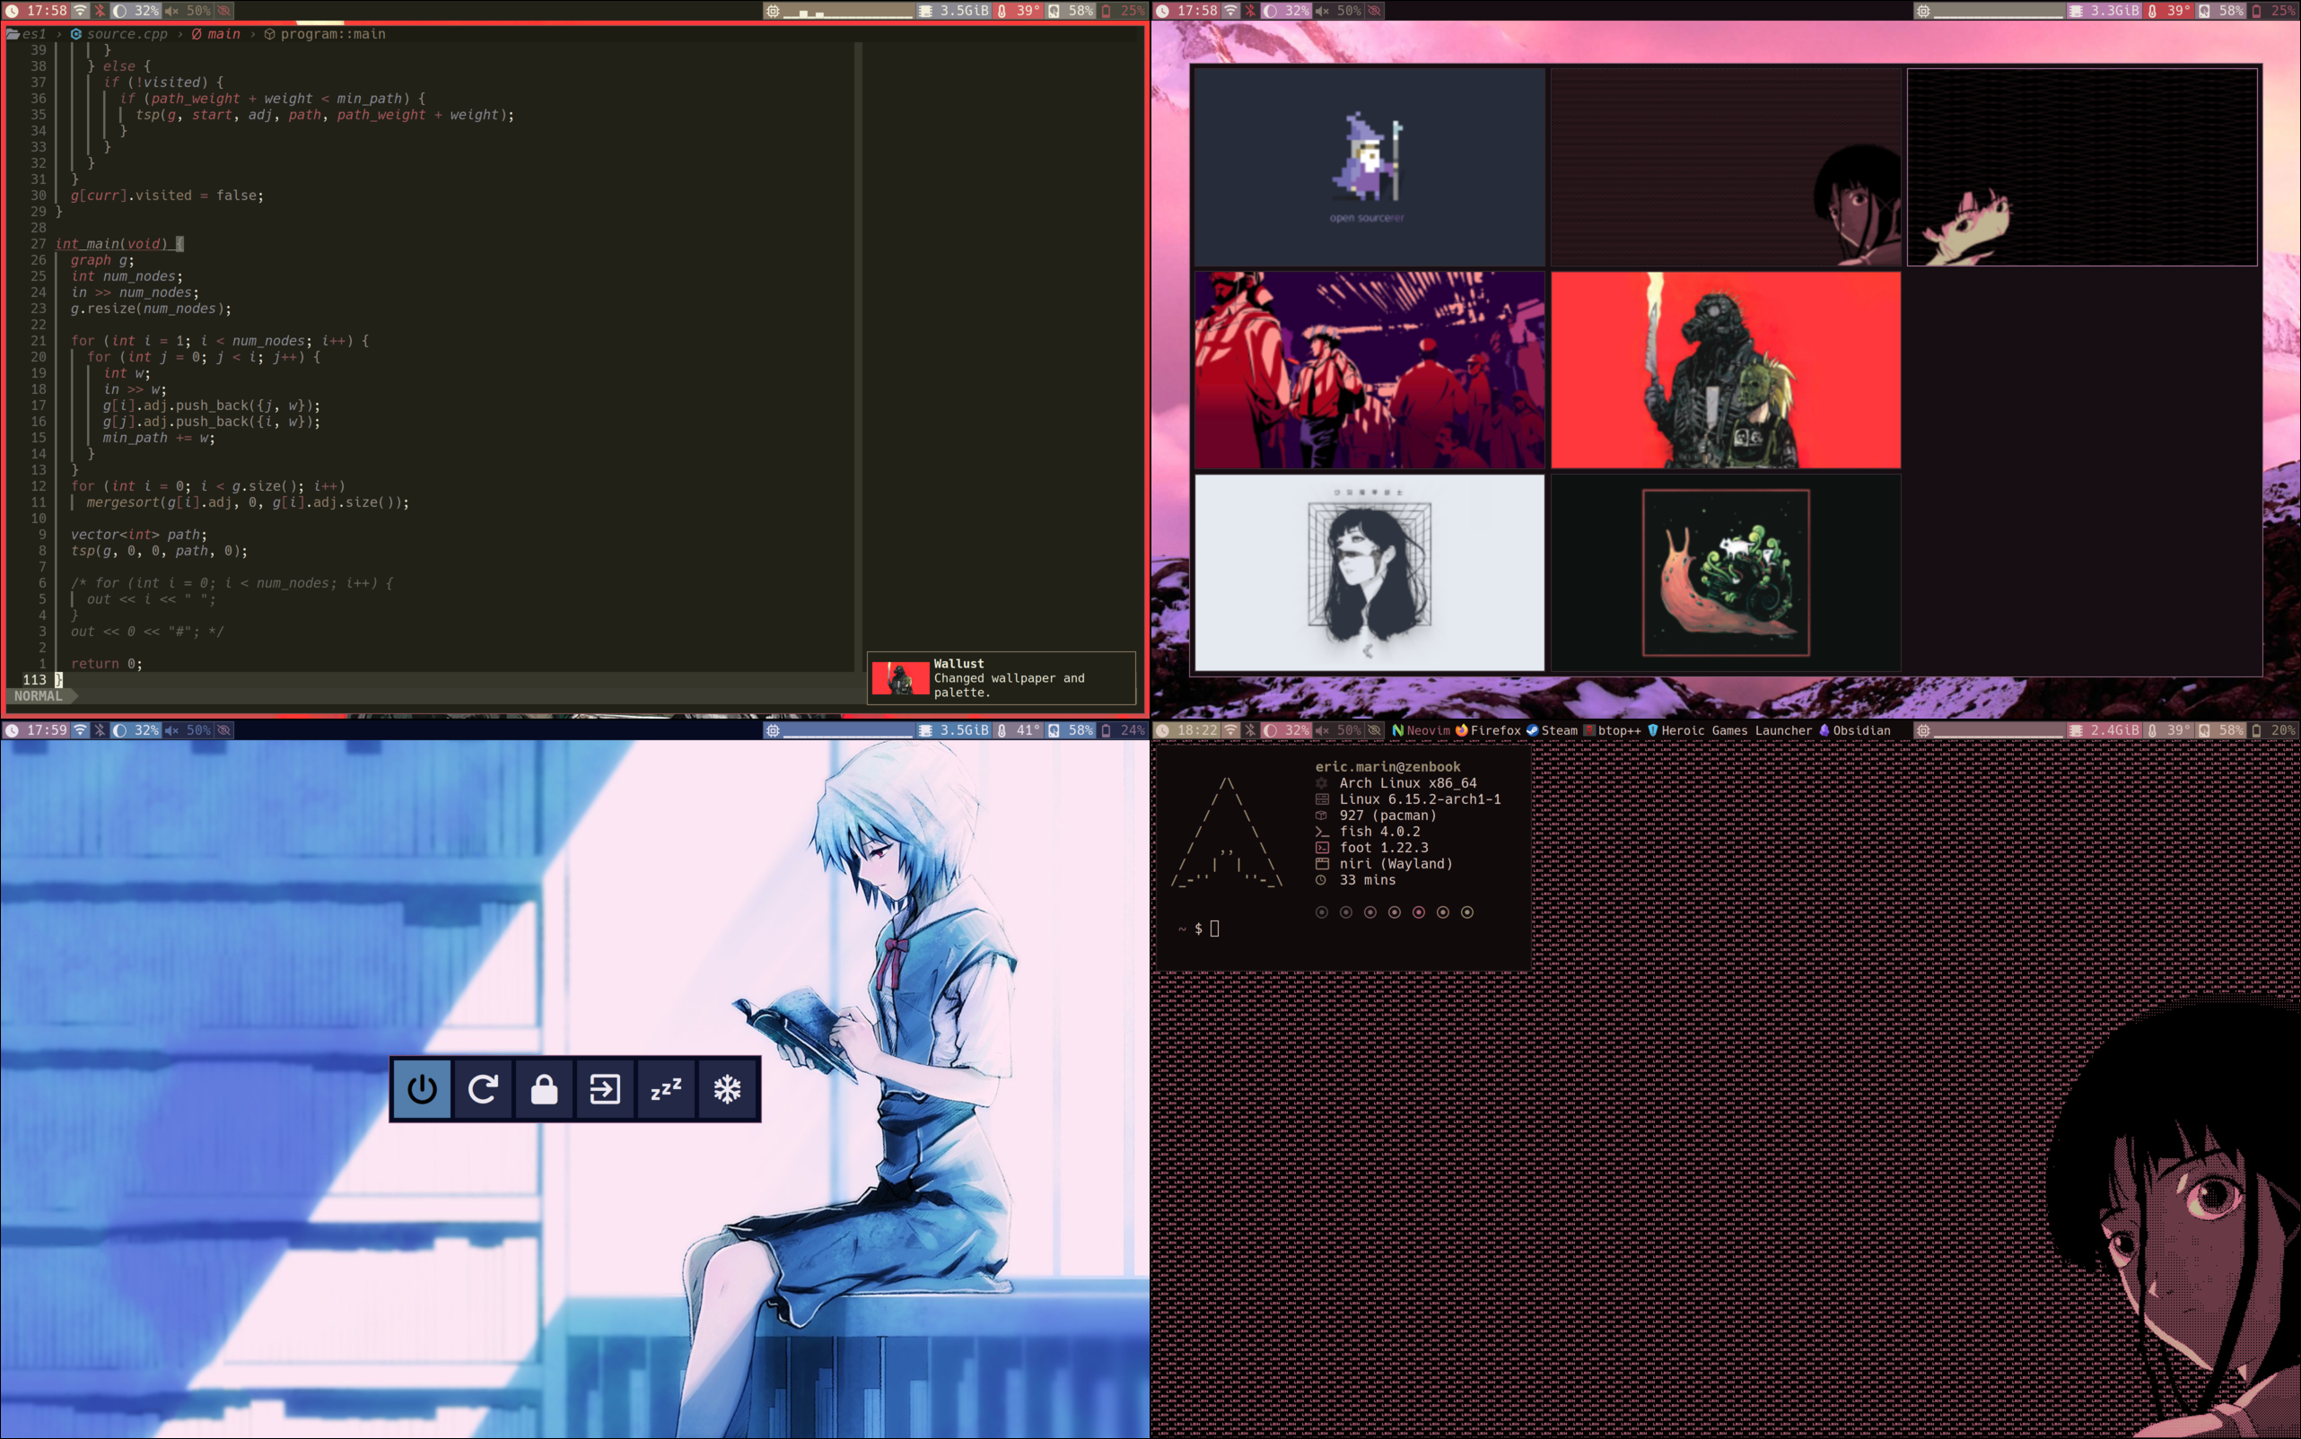This screenshot has width=2301, height=1439.
Task: Click the power off button in power menu
Action: pyautogui.click(x=422, y=1089)
